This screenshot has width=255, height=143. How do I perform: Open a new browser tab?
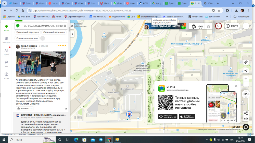point(218,3)
